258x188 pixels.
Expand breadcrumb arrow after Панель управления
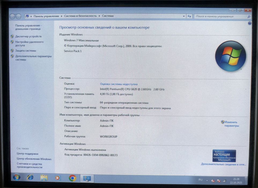61,16
